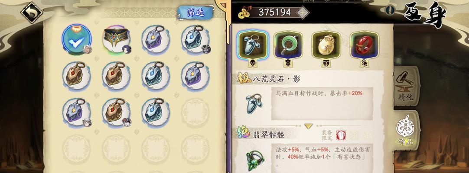Click the coin currency icon
Image resolution: width=469 pixels, height=173 pixels.
point(244,13)
